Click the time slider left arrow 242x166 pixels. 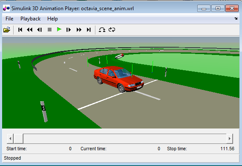10,139
